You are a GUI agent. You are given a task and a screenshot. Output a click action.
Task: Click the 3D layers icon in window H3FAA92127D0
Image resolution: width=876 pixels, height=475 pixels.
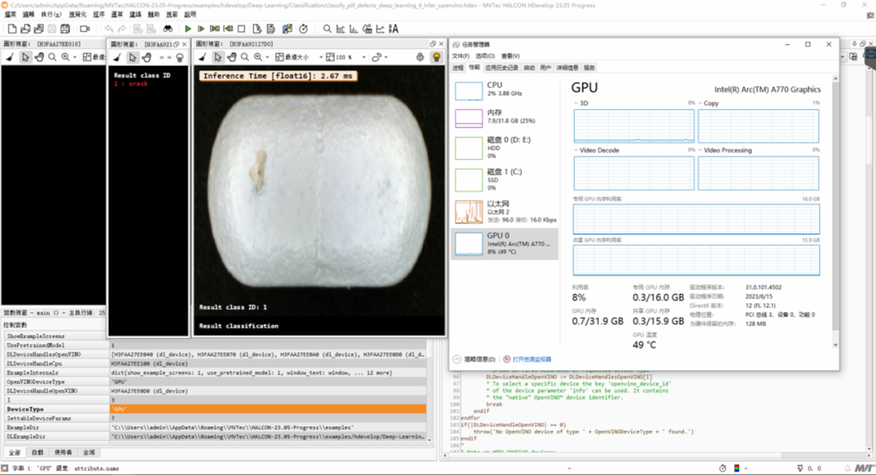click(420, 57)
